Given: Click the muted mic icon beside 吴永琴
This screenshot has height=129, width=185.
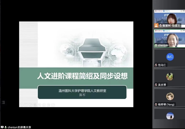Looking at the screenshot, I should pyautogui.click(x=156, y=85).
